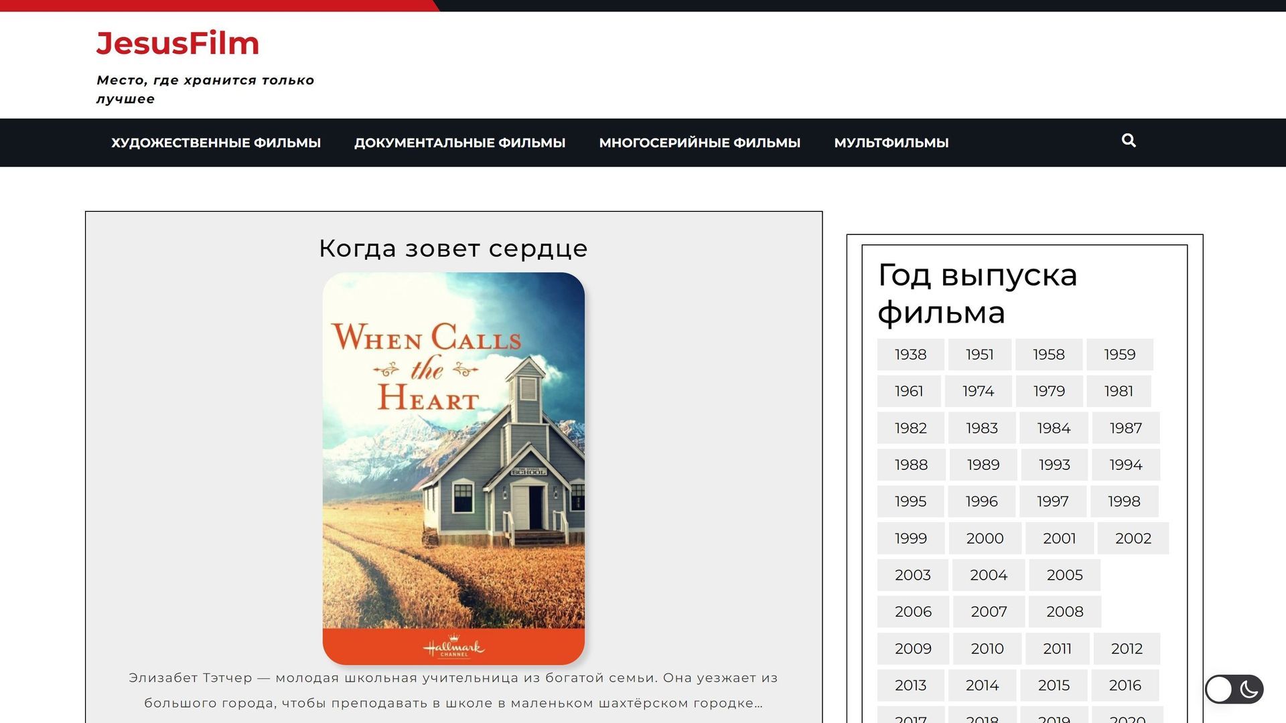
Task: Select the 1959 year tag
Action: point(1119,354)
